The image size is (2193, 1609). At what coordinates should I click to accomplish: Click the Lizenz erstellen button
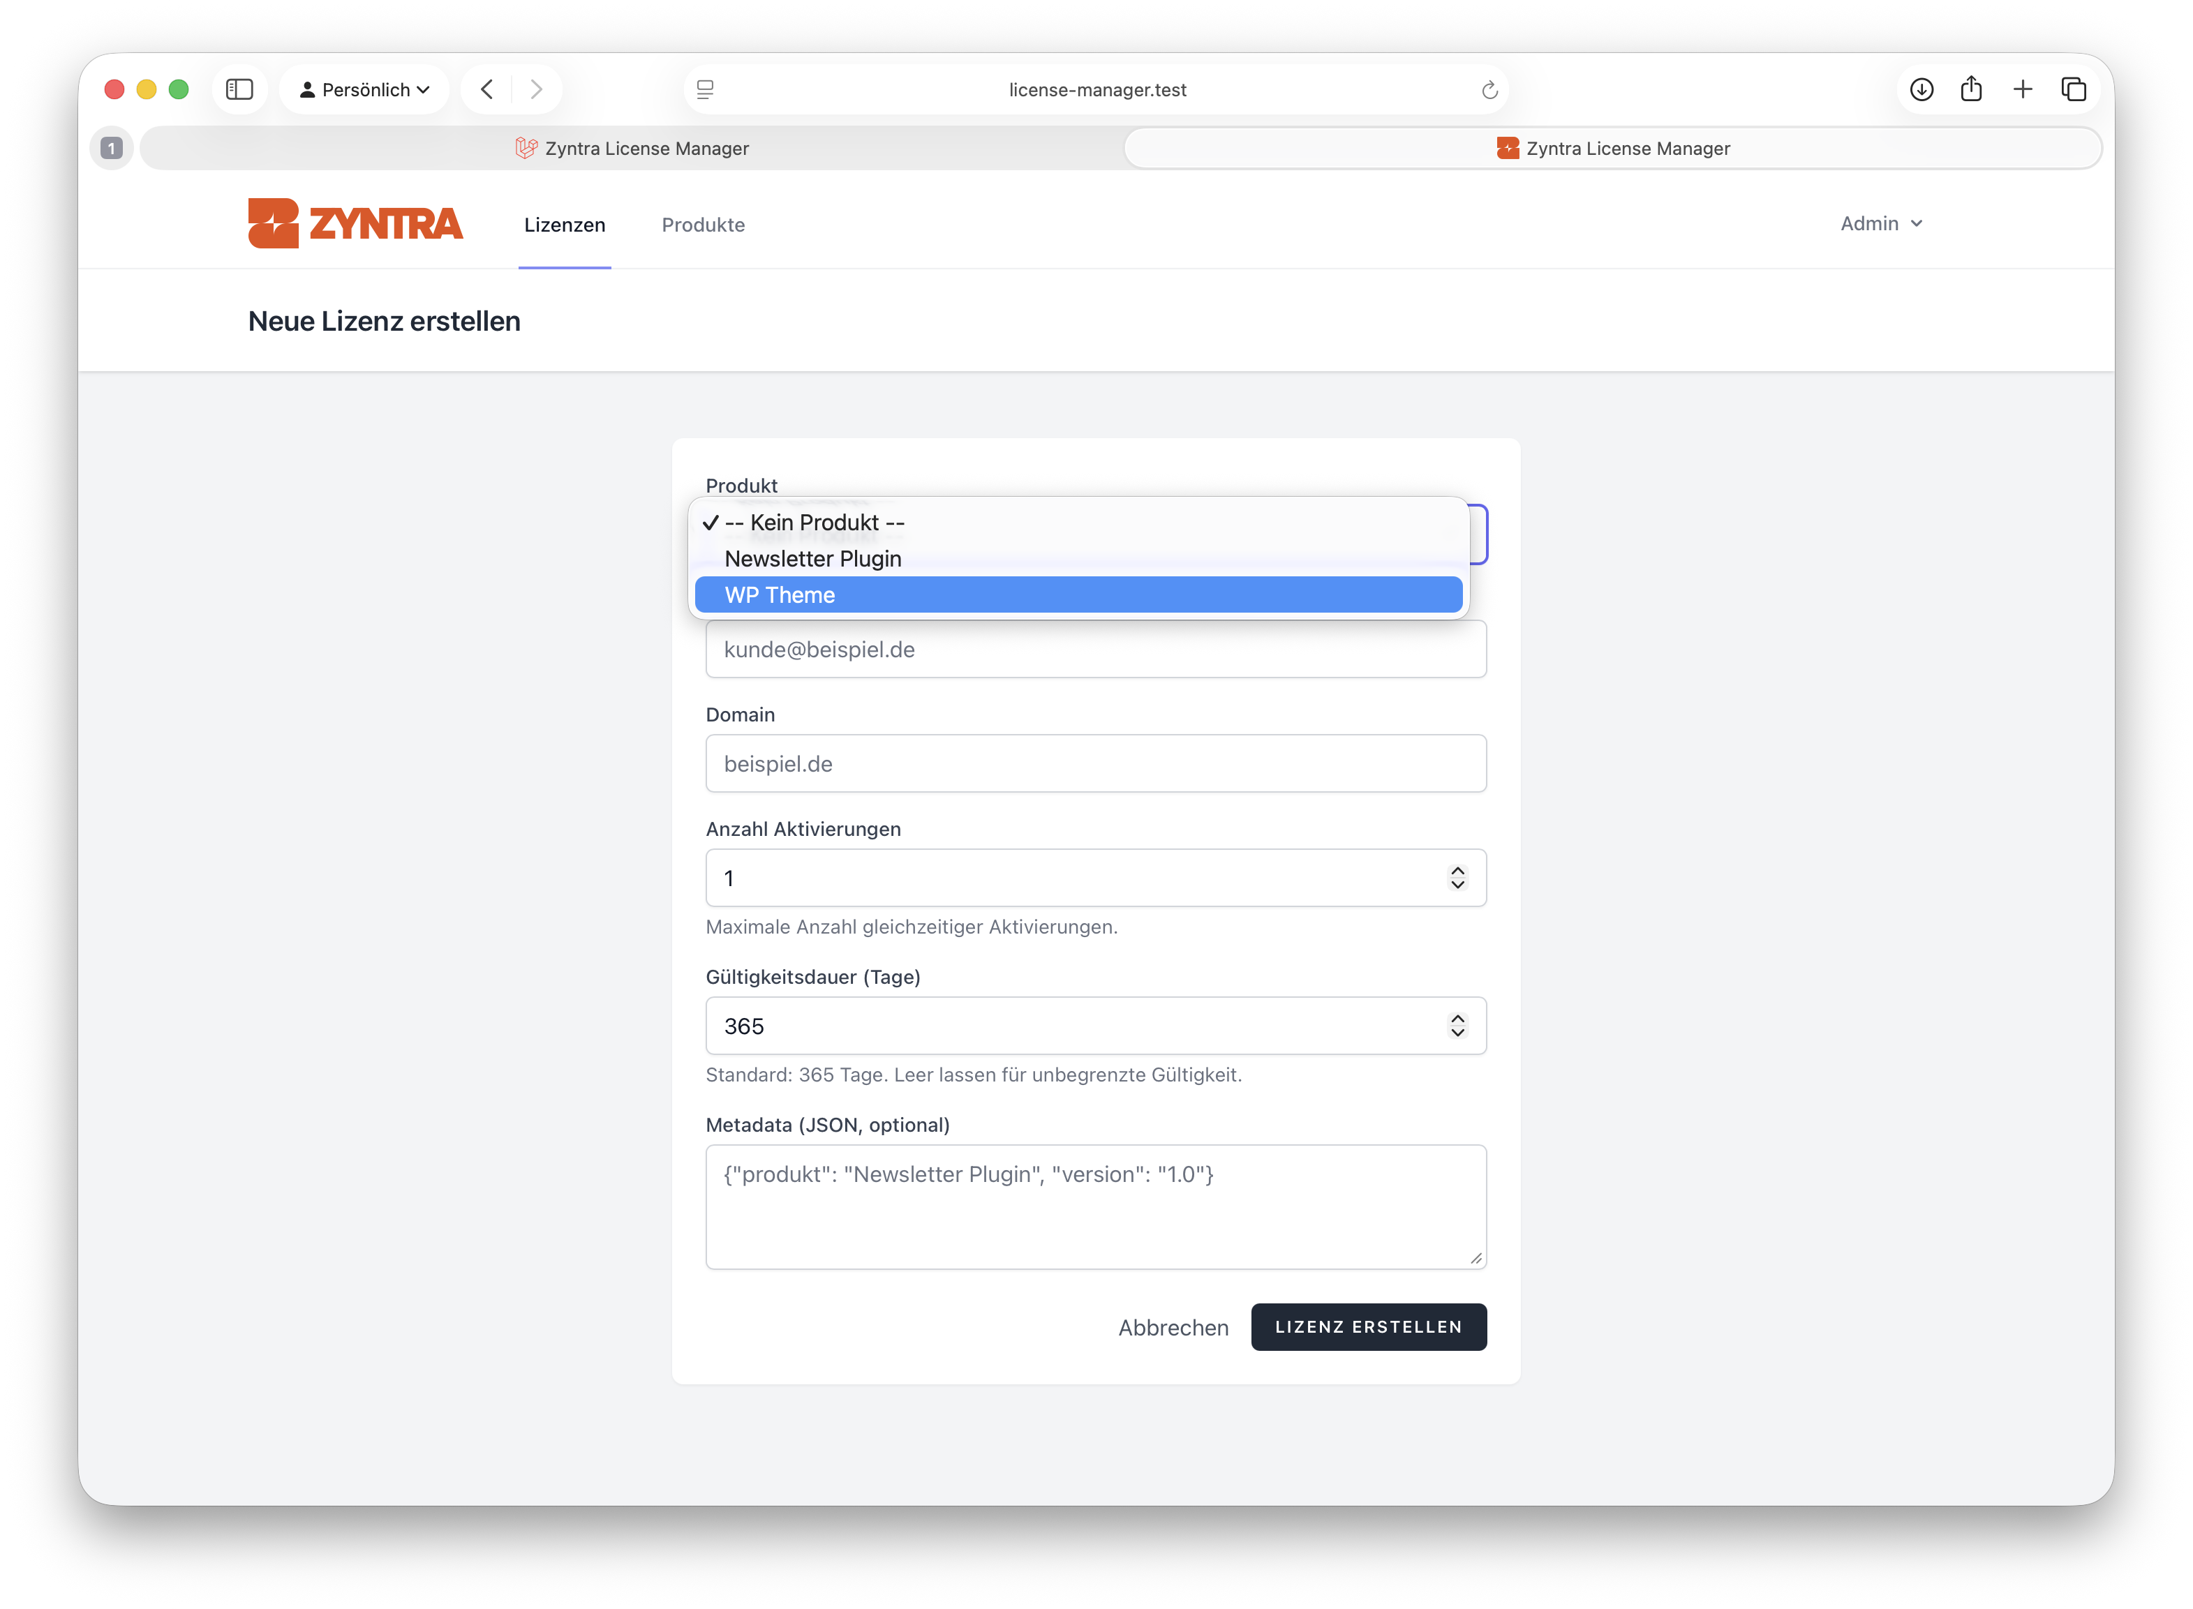point(1368,1326)
